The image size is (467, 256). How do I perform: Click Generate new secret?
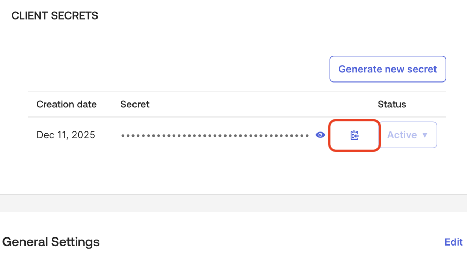pyautogui.click(x=387, y=69)
